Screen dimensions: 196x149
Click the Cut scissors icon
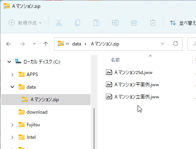coord(59,23)
